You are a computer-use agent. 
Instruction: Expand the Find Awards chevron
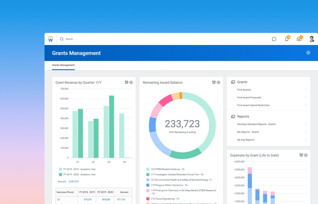pos(306,90)
